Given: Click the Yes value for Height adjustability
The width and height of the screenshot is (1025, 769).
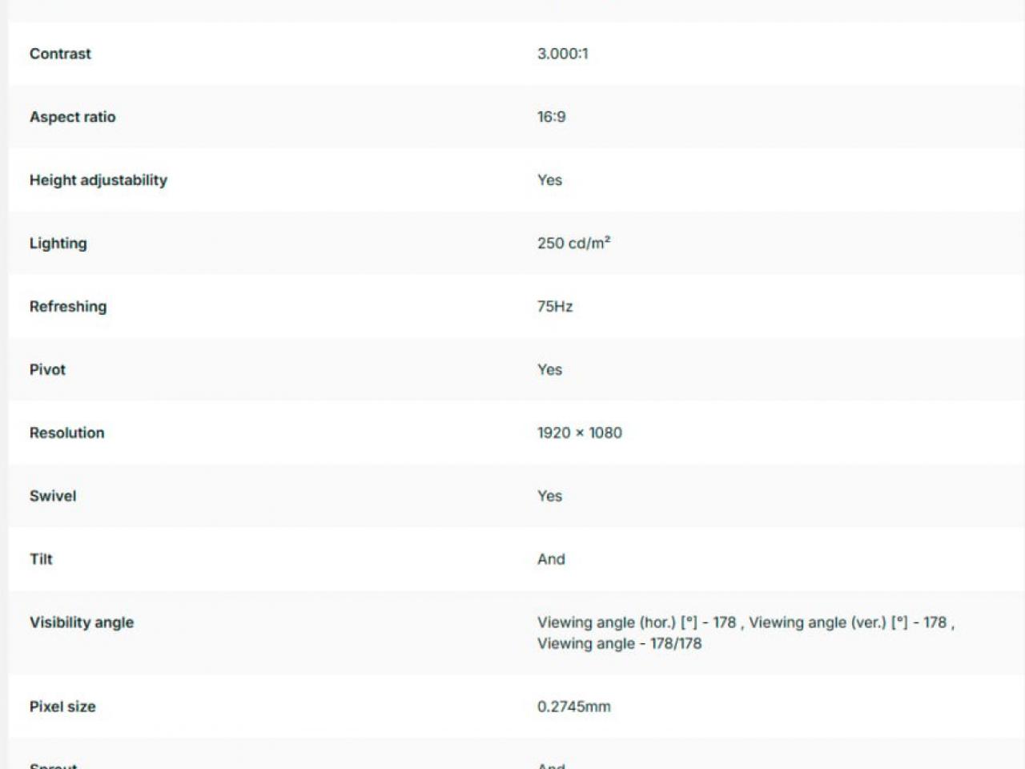Looking at the screenshot, I should click(x=549, y=180).
